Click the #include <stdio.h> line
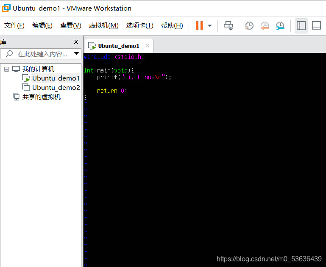The height and width of the screenshot is (267, 326). click(x=114, y=57)
